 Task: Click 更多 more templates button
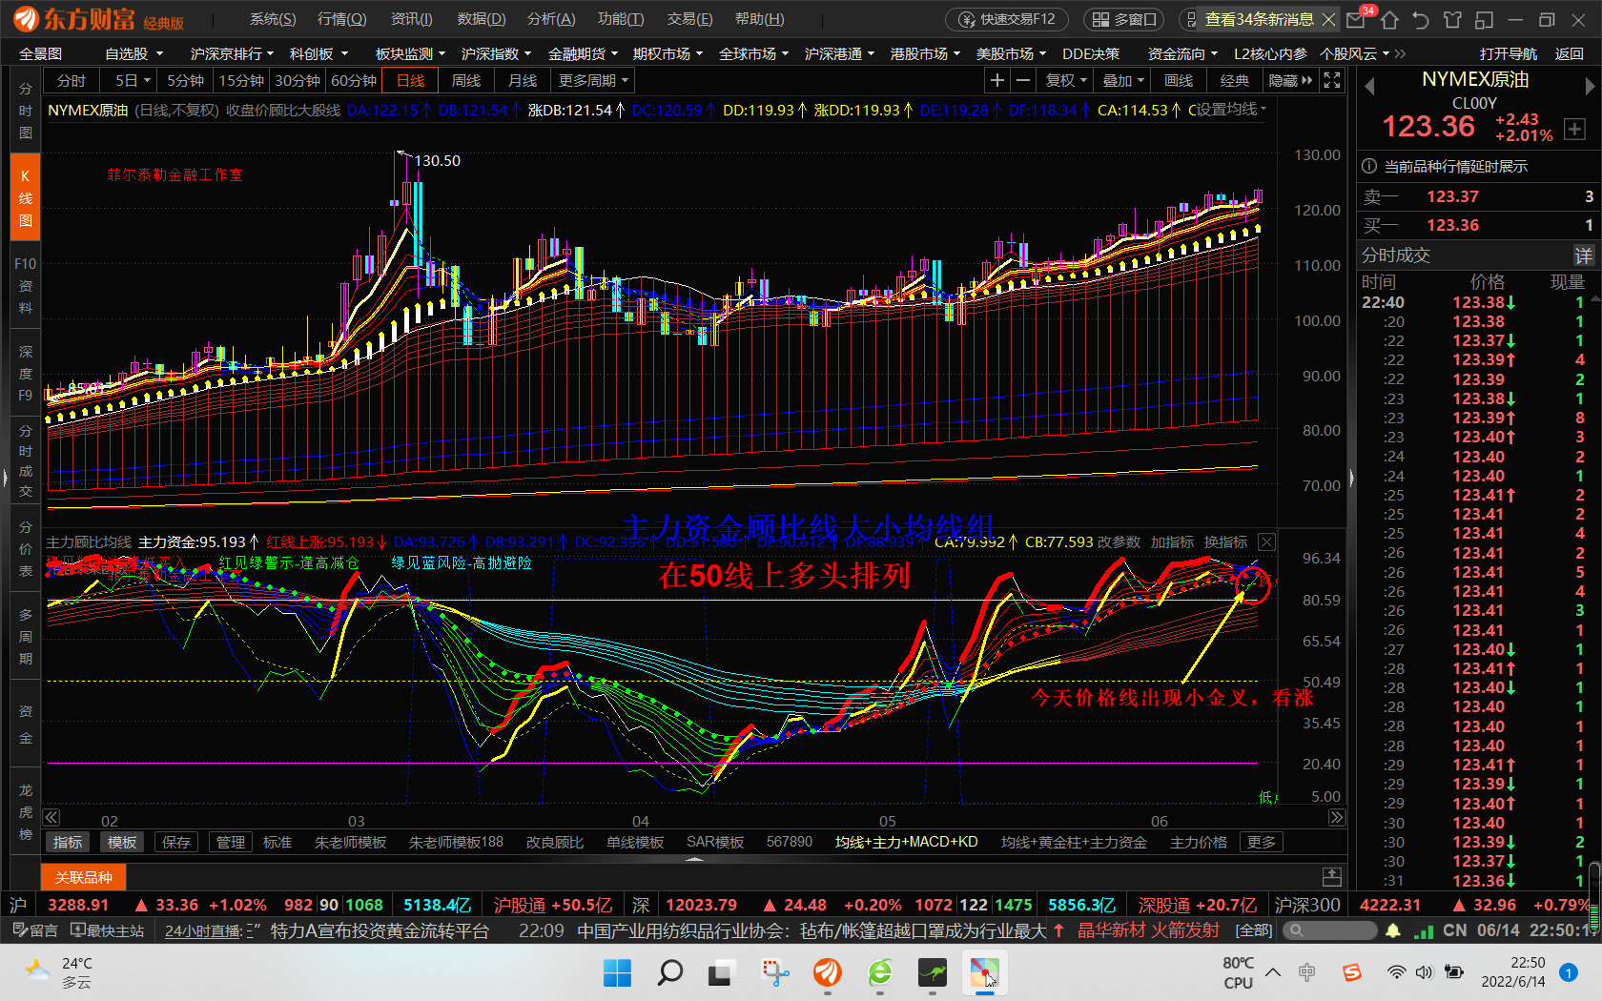coord(1261,842)
